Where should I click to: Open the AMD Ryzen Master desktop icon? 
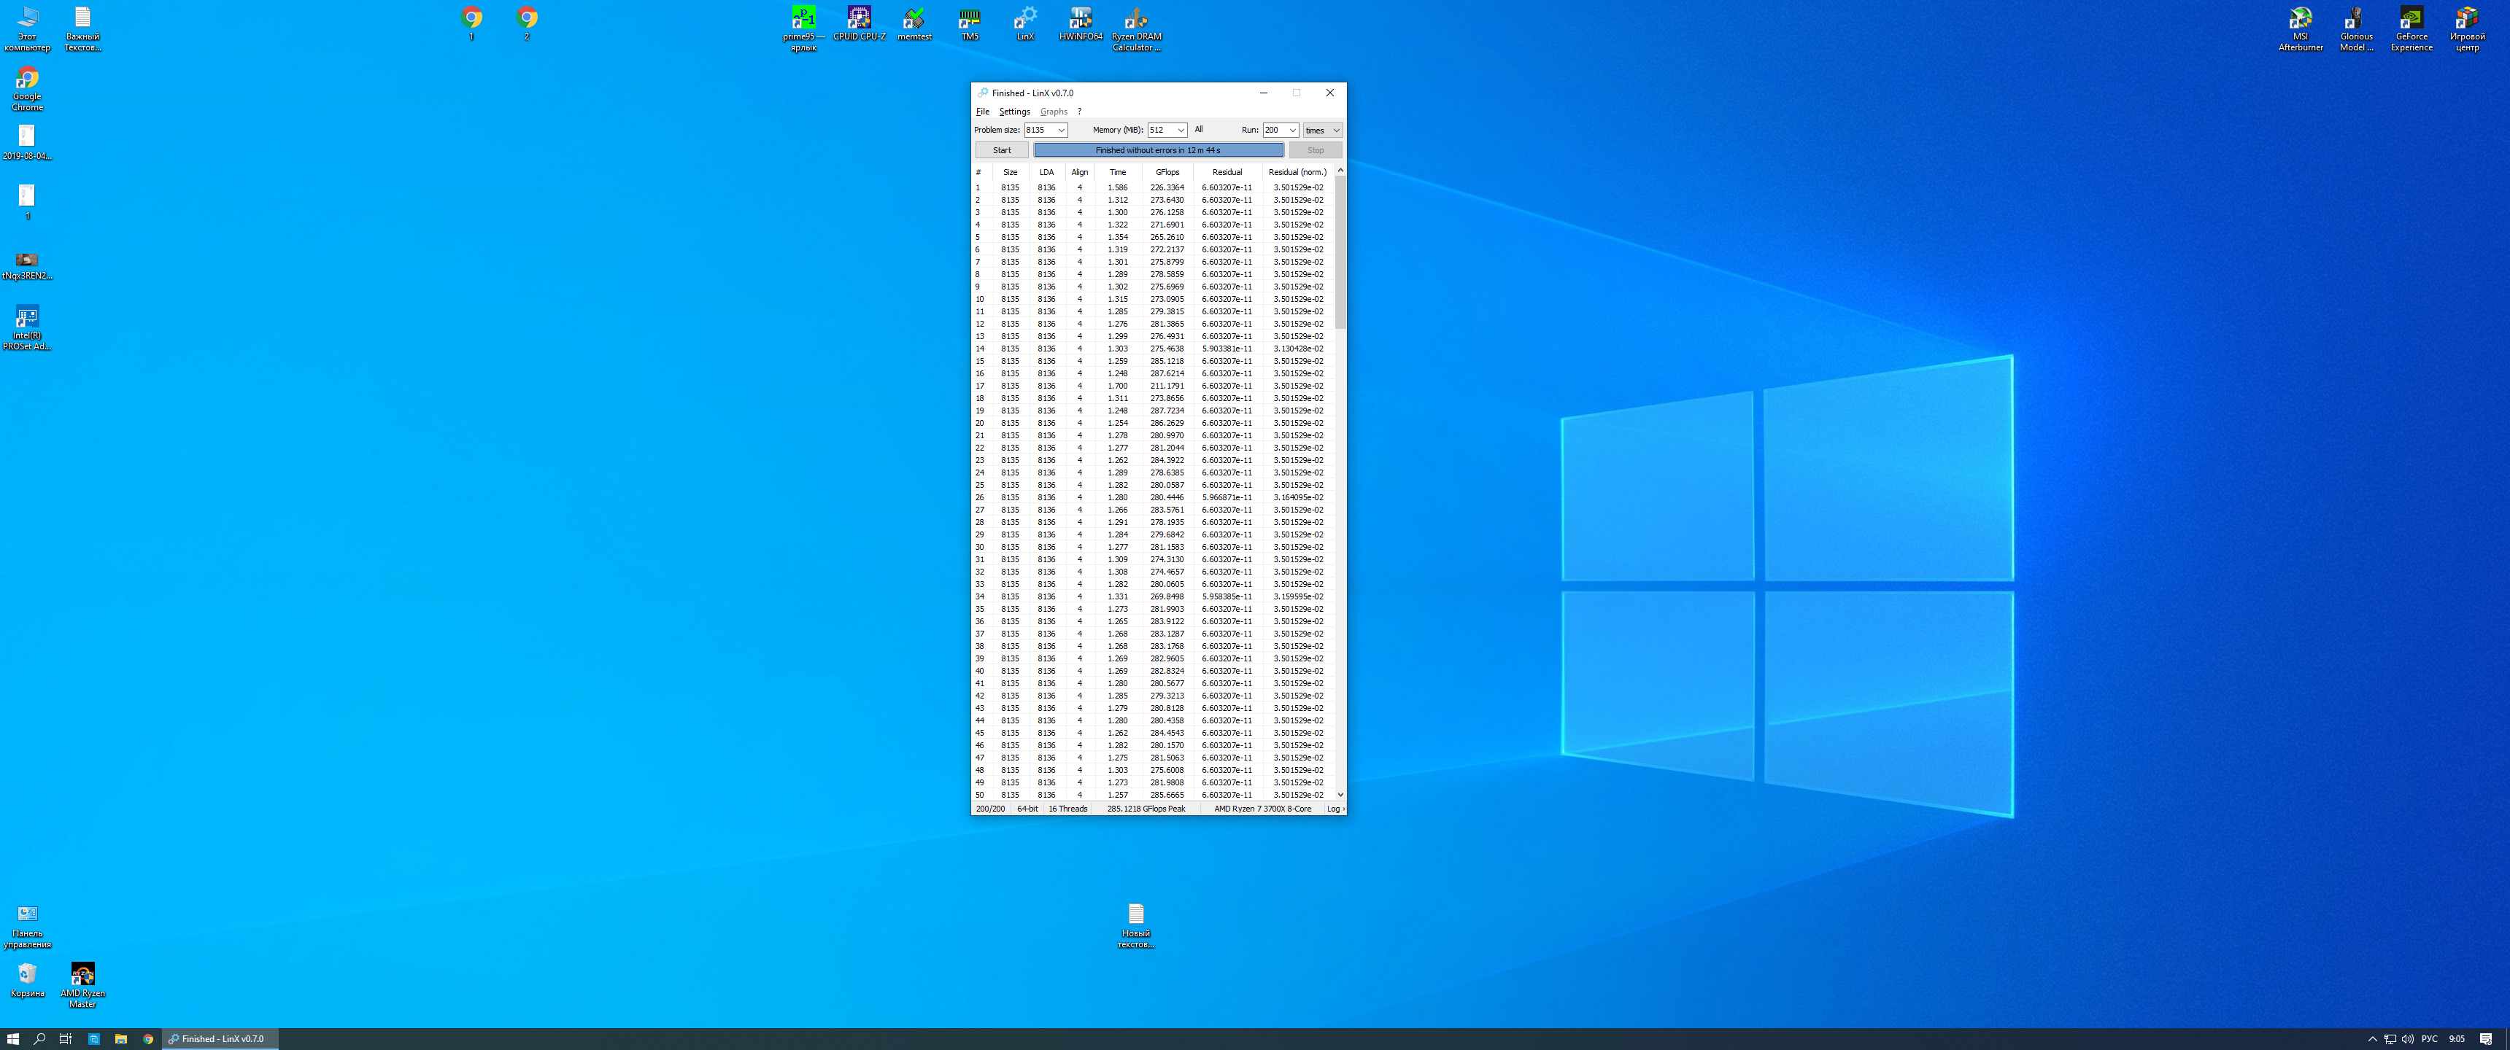tap(83, 975)
